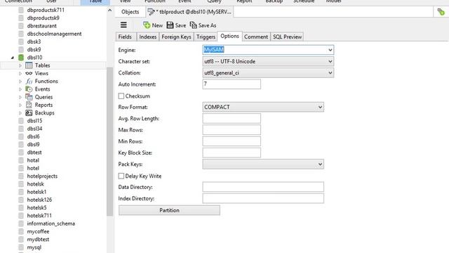Screen dimensions: 449x253
Task: Expand the Reports tree node
Action: pyautogui.click(x=20, y=105)
